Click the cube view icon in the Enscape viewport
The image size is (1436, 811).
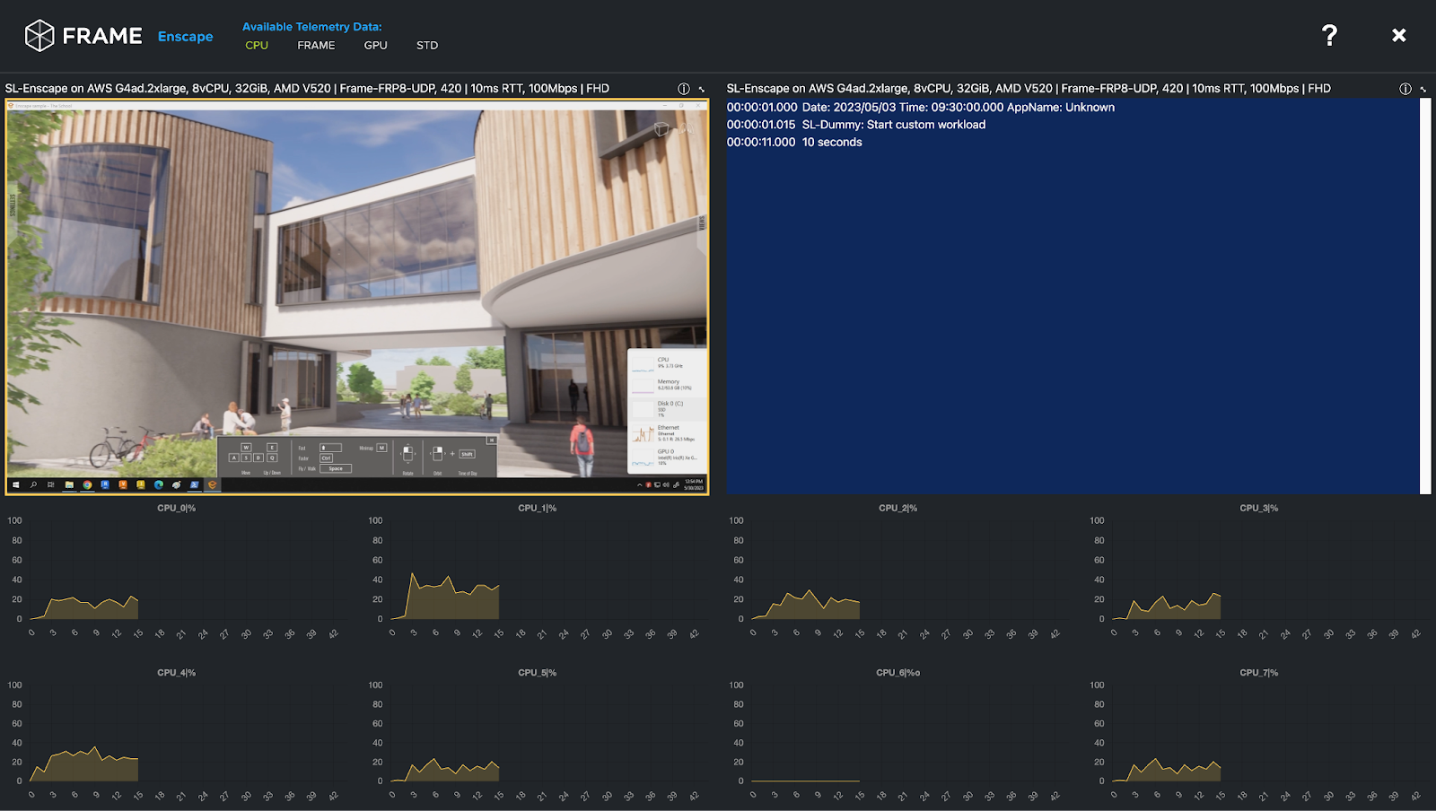pyautogui.click(x=661, y=128)
